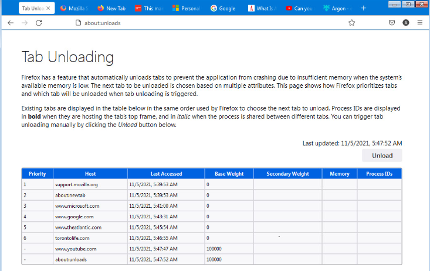Switch to the Personal Microsoft tab
The height and width of the screenshot is (271, 430).
[187, 8]
